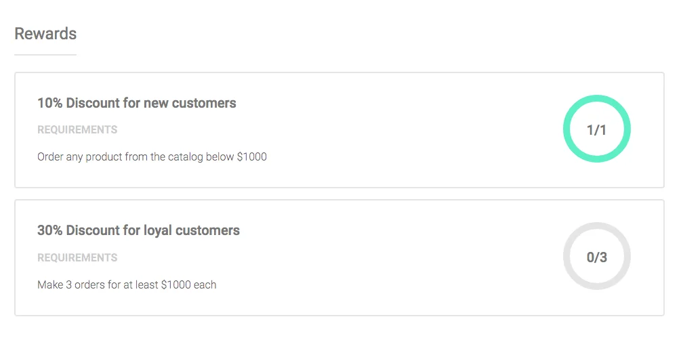Image resolution: width=681 pixels, height=340 pixels.
Task: Click the word 'each' in the loyal requirement
Action: coord(205,285)
